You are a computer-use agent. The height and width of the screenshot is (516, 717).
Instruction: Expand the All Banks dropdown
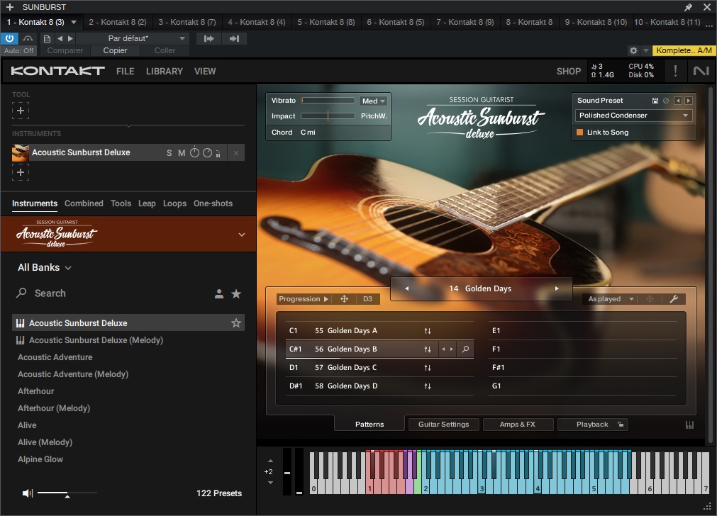click(45, 268)
